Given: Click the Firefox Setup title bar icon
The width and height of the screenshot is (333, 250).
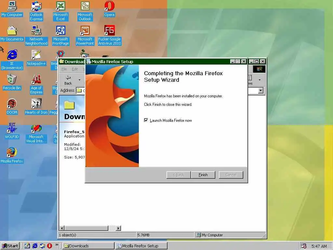Looking at the screenshot, I should 88,62.
